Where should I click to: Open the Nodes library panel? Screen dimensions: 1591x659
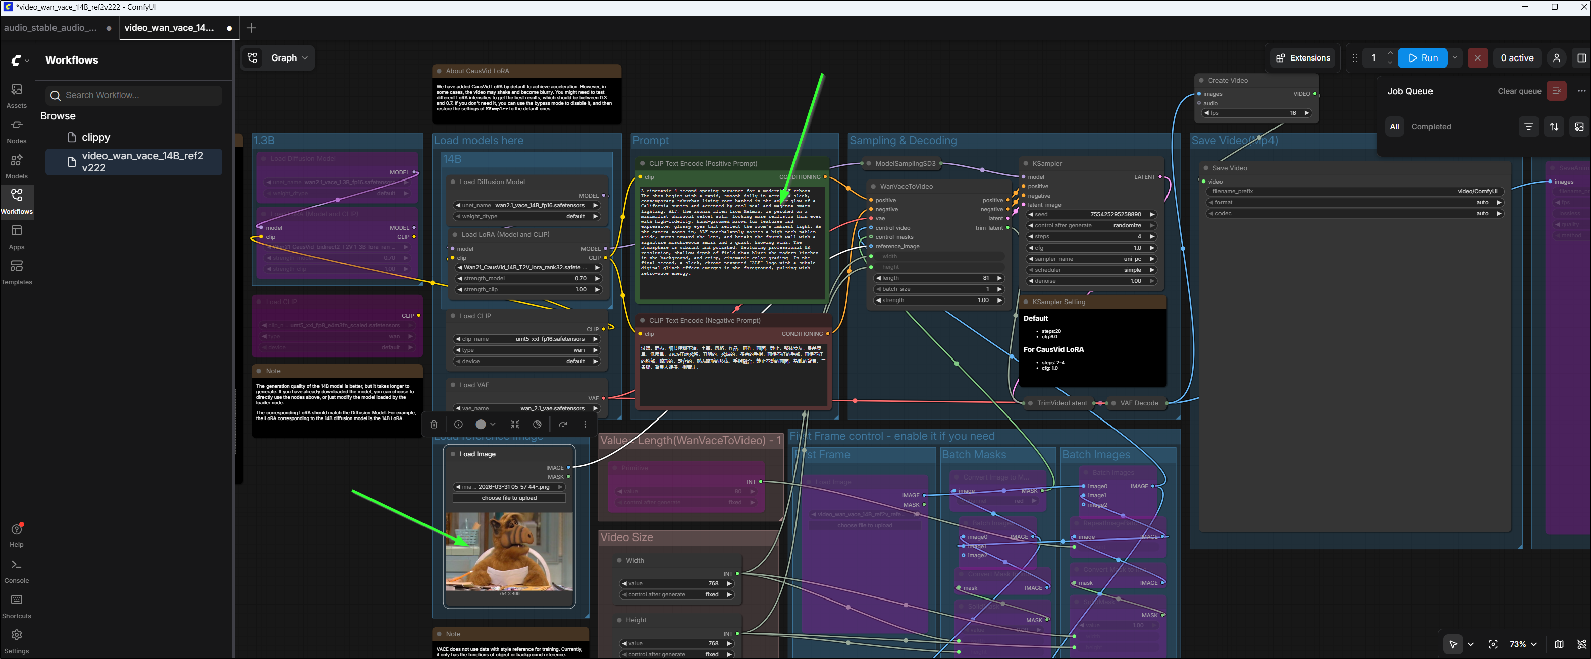[x=17, y=130]
